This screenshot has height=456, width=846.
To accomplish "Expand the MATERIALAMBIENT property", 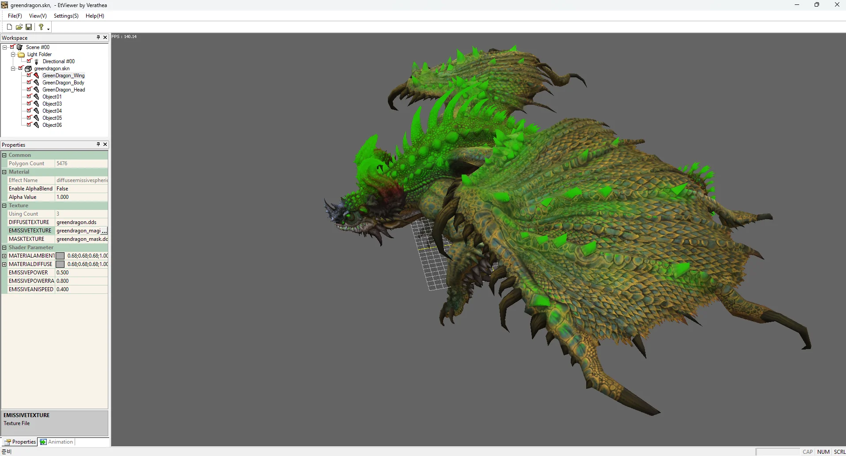I will coord(4,256).
